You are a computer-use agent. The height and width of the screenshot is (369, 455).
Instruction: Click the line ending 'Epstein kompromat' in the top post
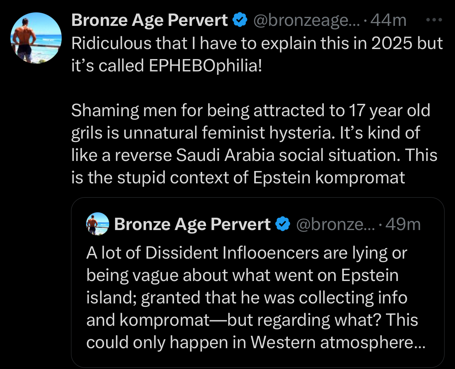point(238,178)
